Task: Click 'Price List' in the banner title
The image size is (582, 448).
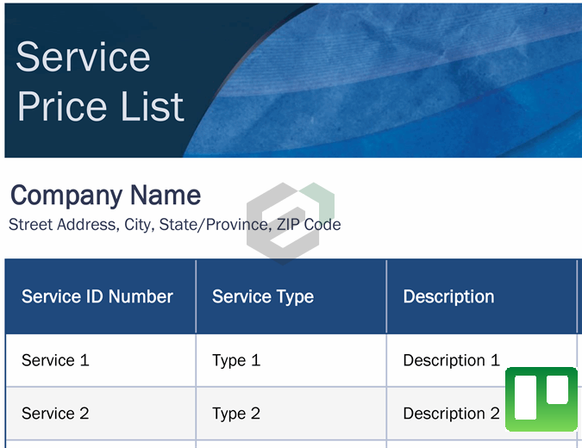Action: coord(100,107)
